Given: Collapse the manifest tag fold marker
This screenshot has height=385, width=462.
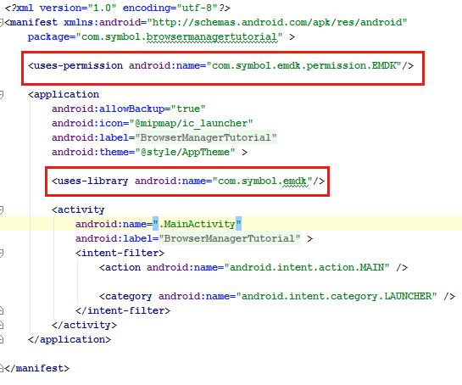Looking at the screenshot, I should click(1, 22).
